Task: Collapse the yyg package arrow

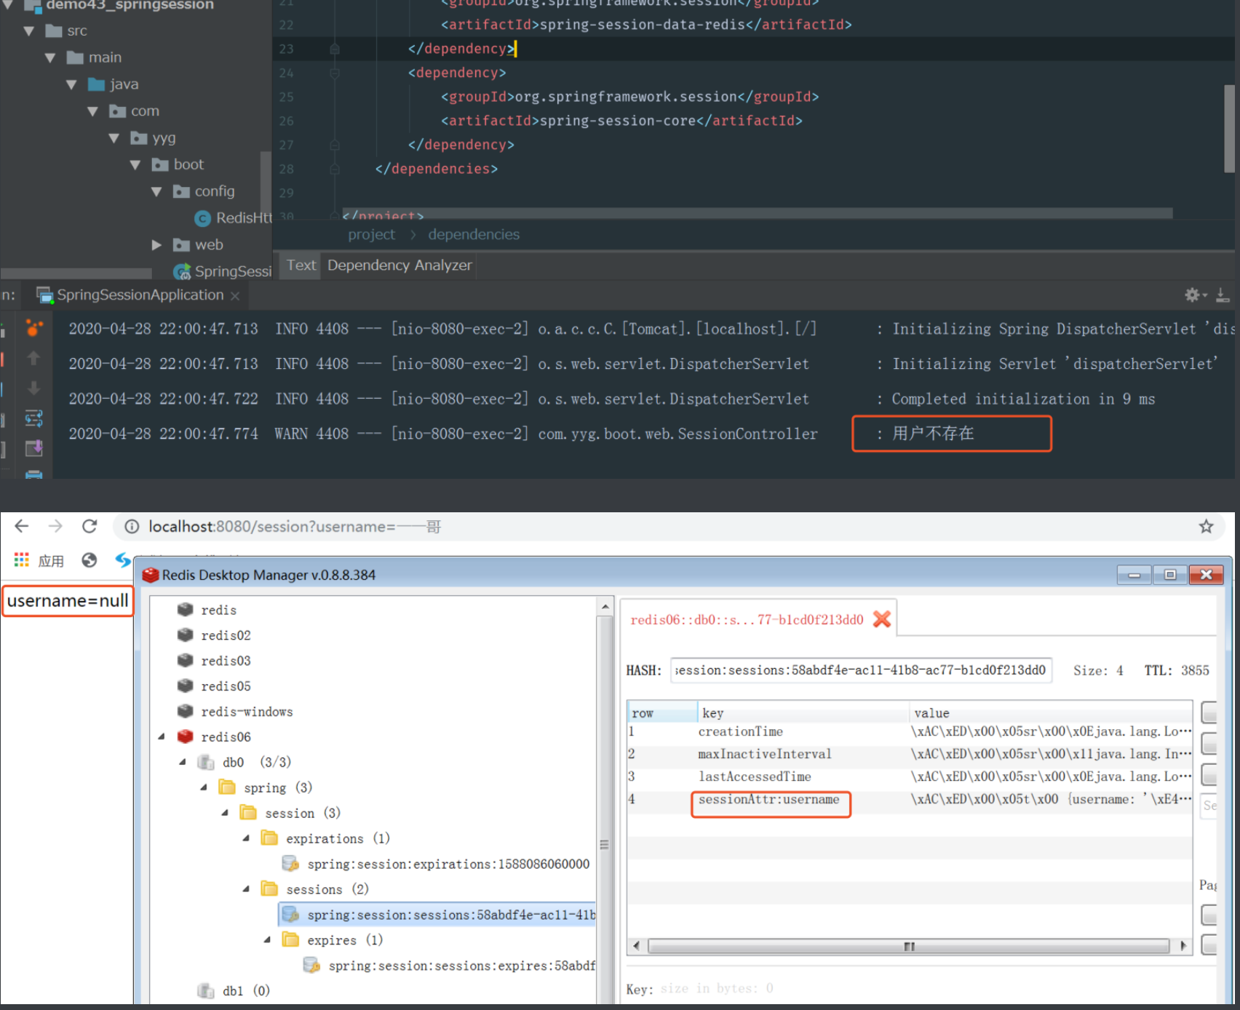Action: (114, 138)
